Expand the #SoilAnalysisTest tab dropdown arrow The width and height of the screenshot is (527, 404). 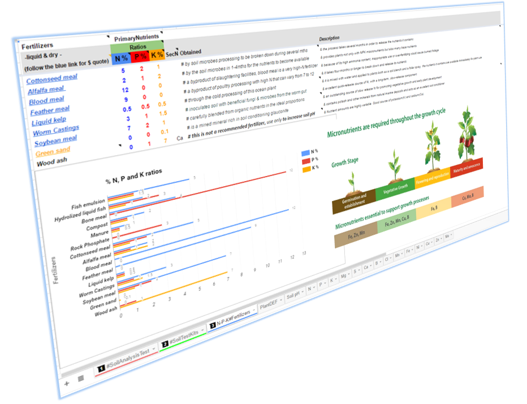tap(154, 349)
